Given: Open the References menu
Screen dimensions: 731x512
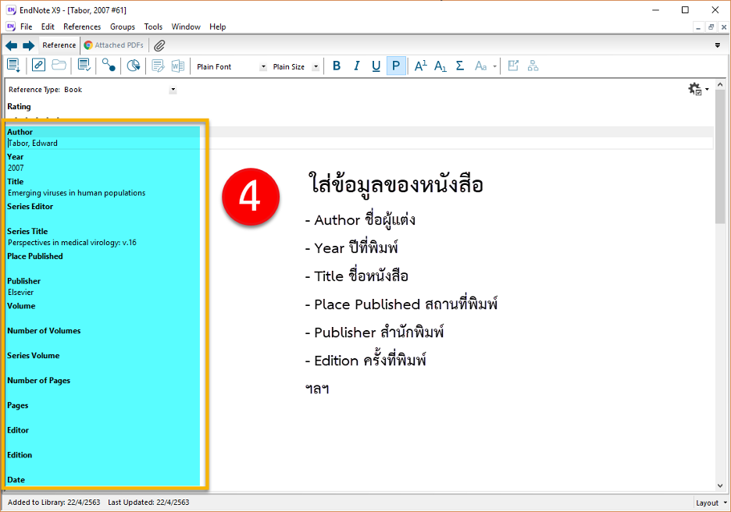Looking at the screenshot, I should coord(82,27).
